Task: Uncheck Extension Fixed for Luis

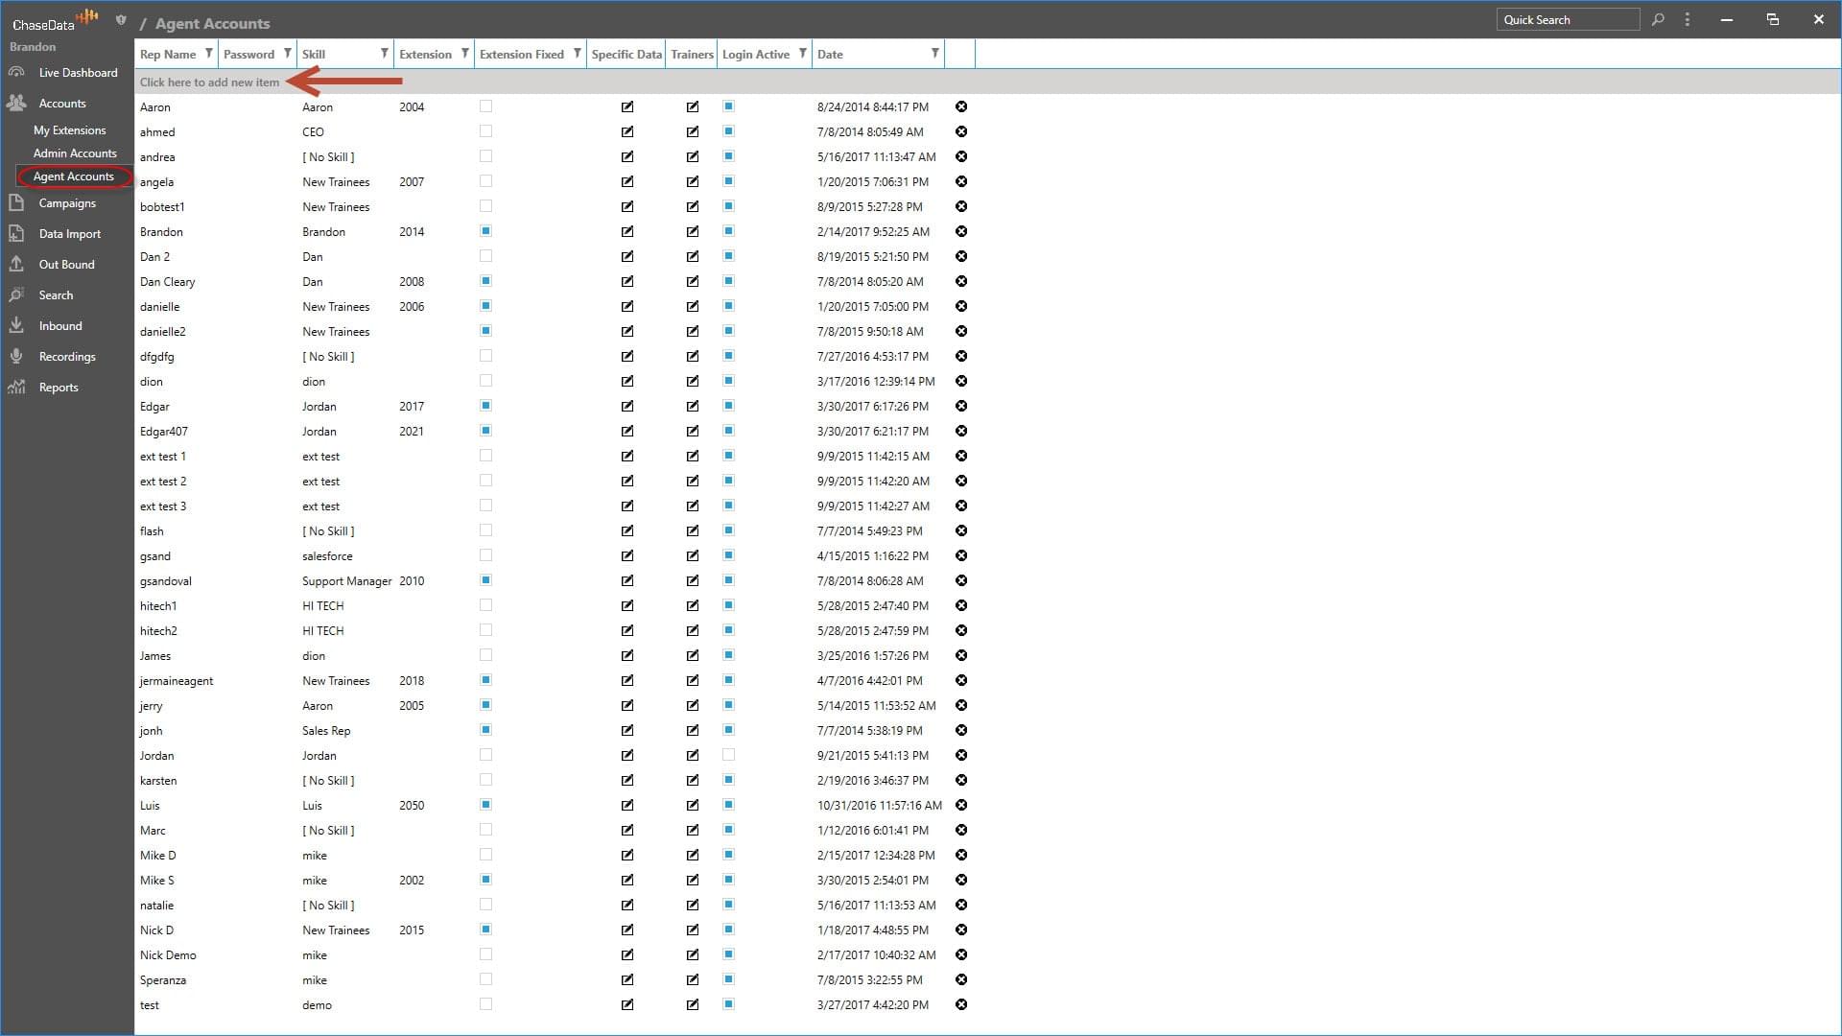Action: click(x=485, y=806)
